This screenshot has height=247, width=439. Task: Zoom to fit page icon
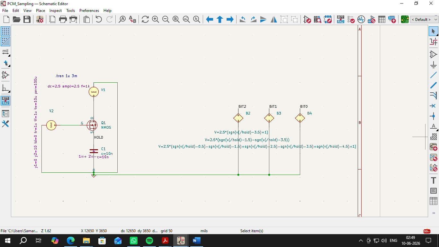tap(176, 19)
